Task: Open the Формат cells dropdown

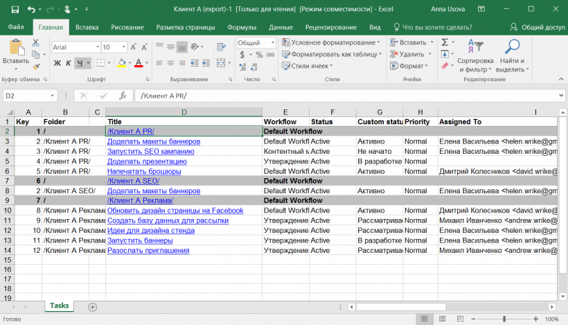Action: coord(409,66)
